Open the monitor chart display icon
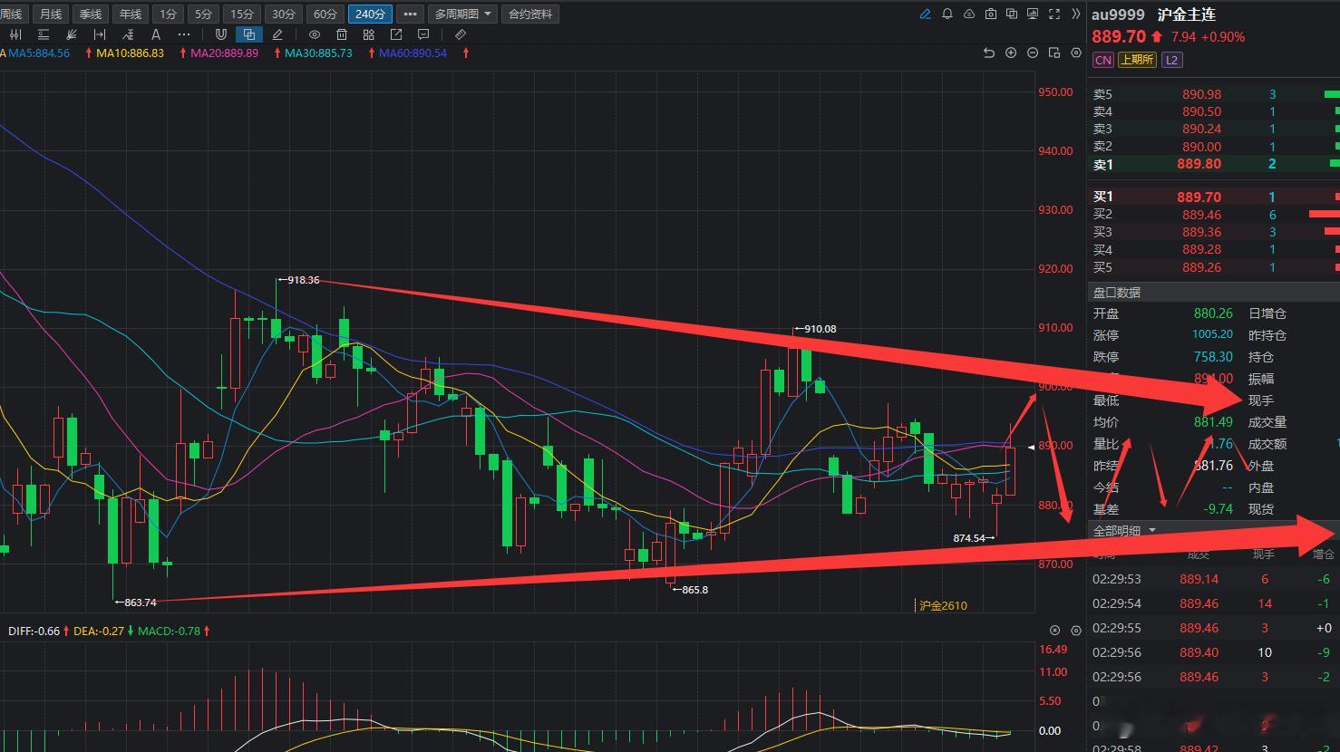1340x752 pixels. (1033, 14)
